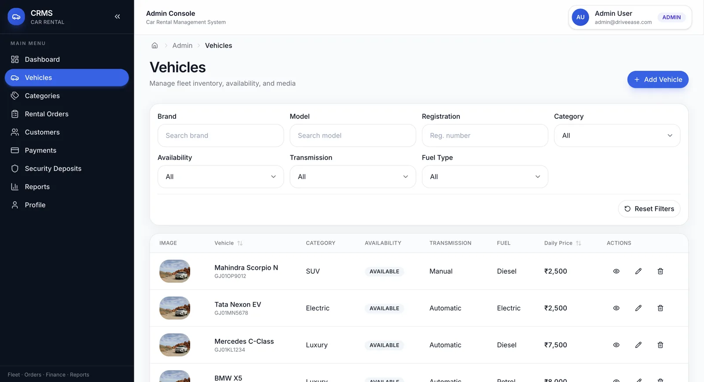Click the AU user avatar
The image size is (704, 382).
[x=580, y=17]
